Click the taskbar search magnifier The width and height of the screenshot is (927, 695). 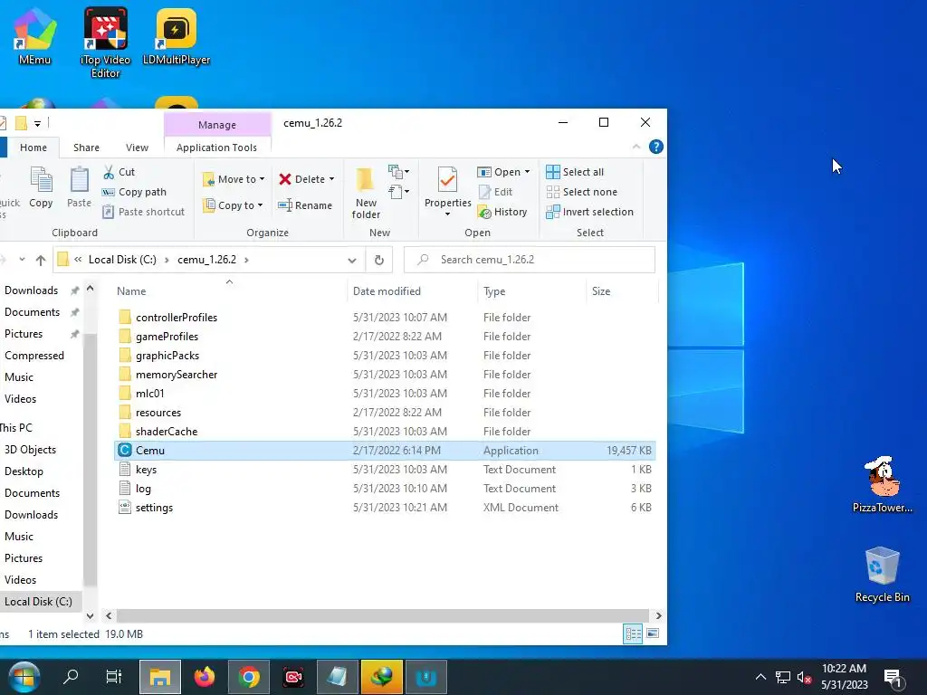(71, 676)
